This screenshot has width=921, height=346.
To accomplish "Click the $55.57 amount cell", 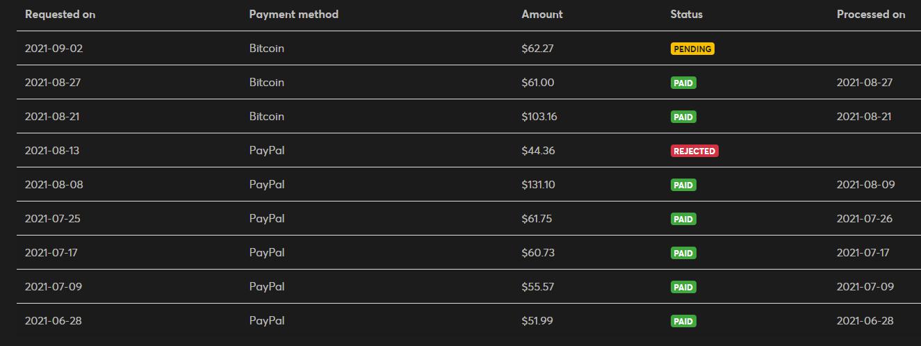I will click(x=537, y=287).
